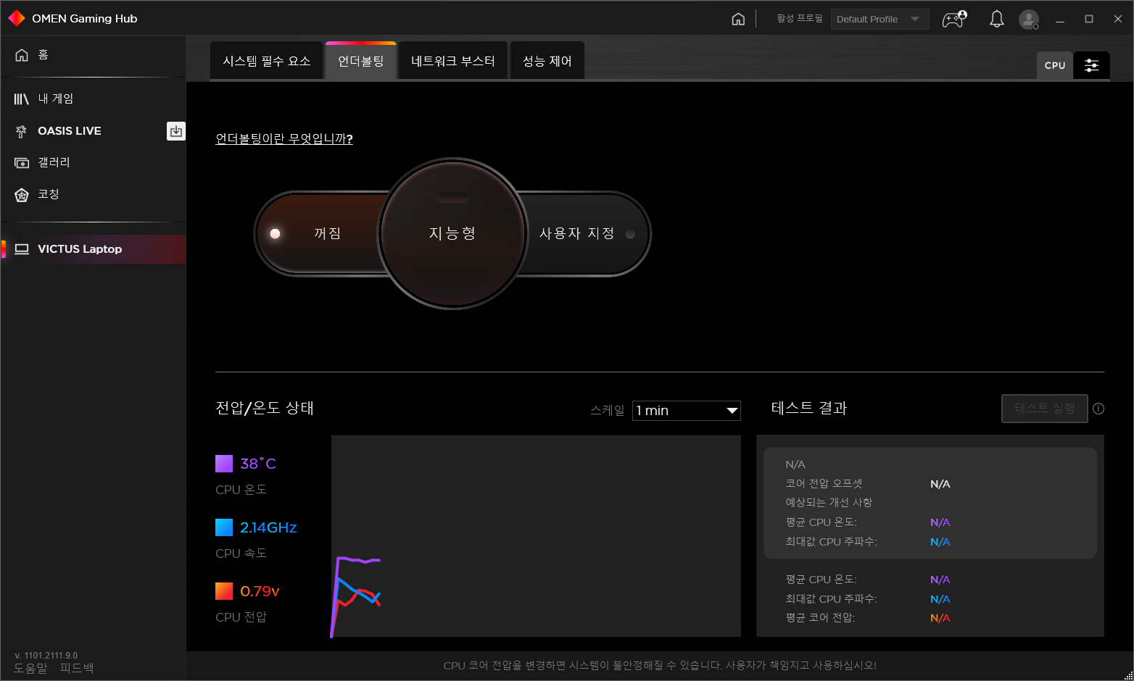Click the 평균 코어 전압: label

pos(820,618)
